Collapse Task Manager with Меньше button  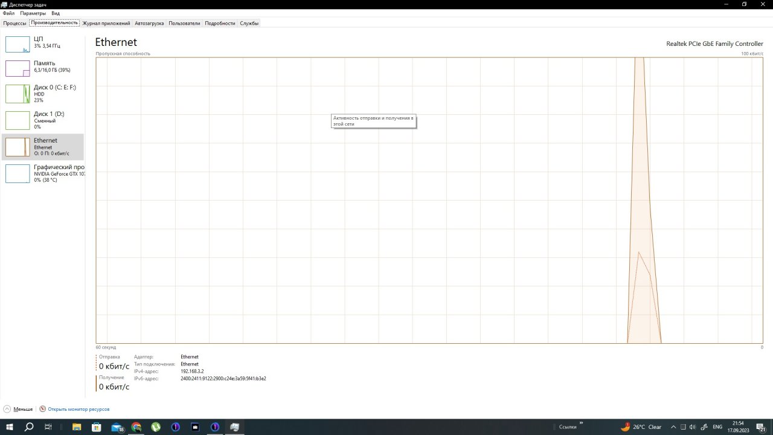point(18,409)
